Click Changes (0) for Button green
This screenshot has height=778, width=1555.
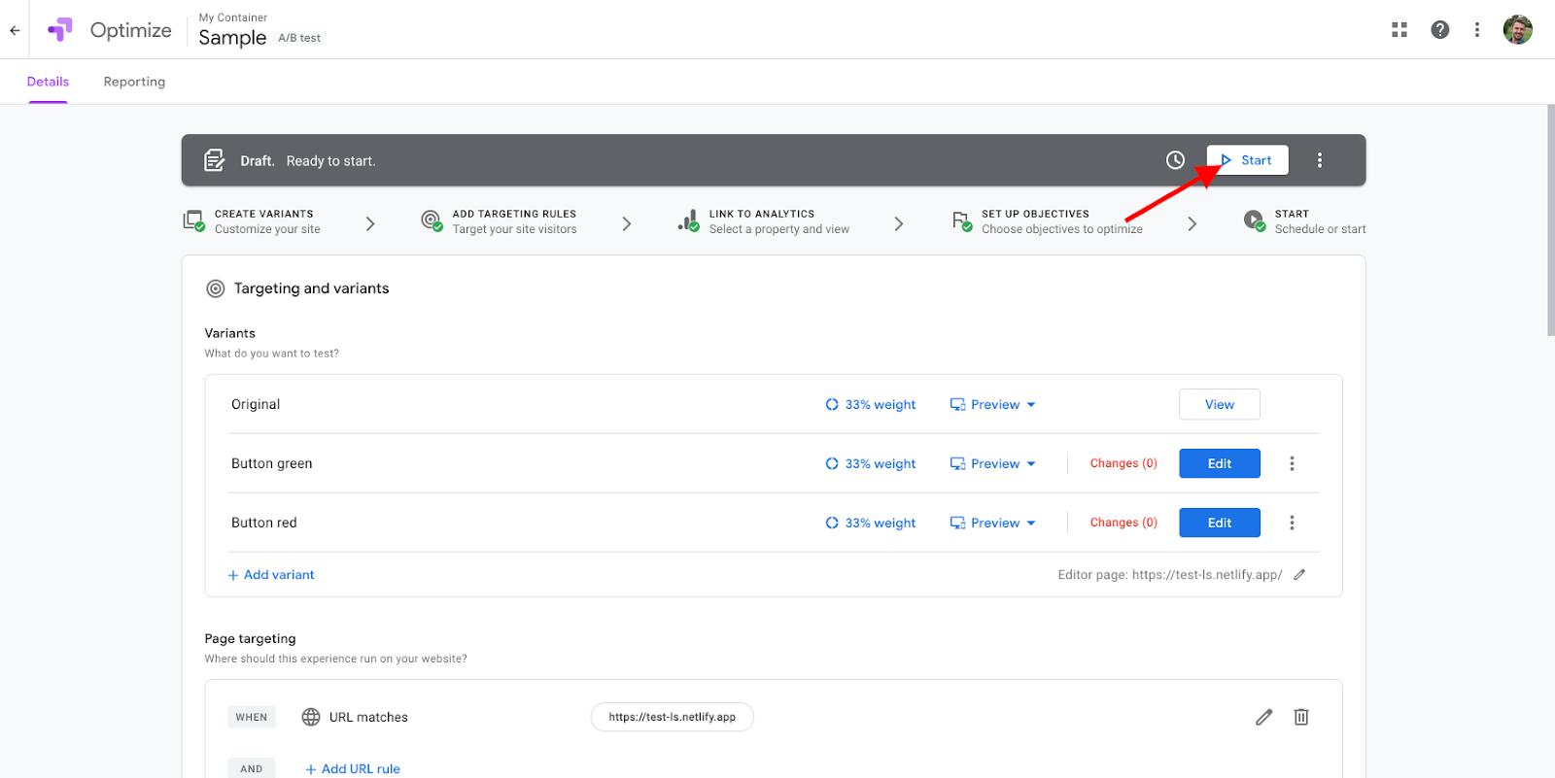click(x=1123, y=464)
